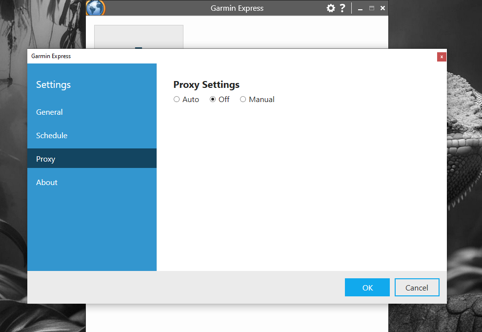Close the Settings dialog with red X

click(442, 57)
